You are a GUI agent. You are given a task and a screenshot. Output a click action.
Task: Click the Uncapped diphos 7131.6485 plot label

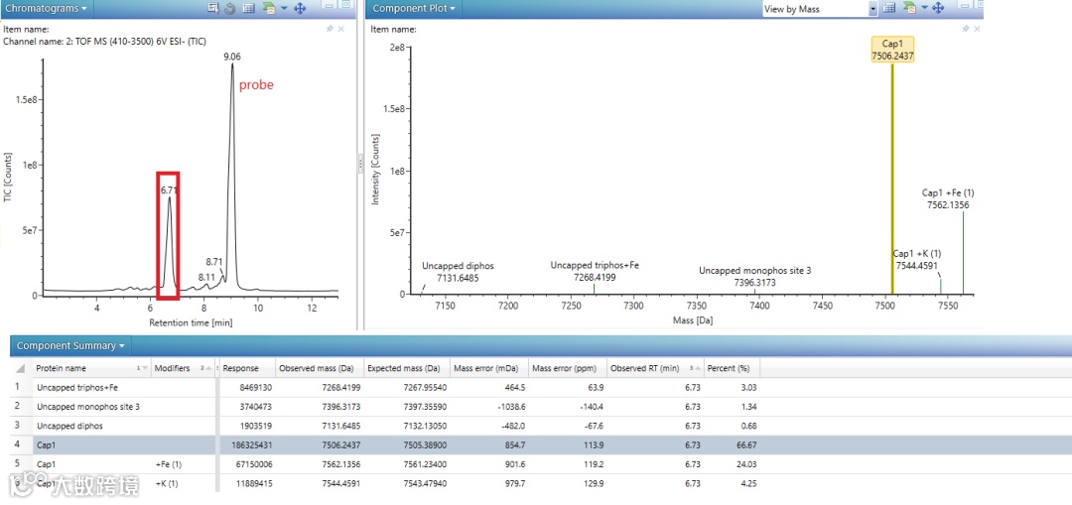(458, 272)
